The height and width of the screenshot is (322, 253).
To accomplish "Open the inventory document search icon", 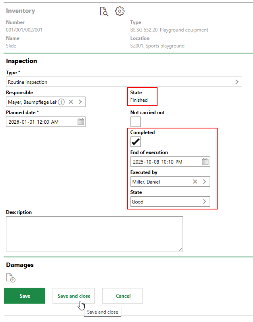I will 104,12.
